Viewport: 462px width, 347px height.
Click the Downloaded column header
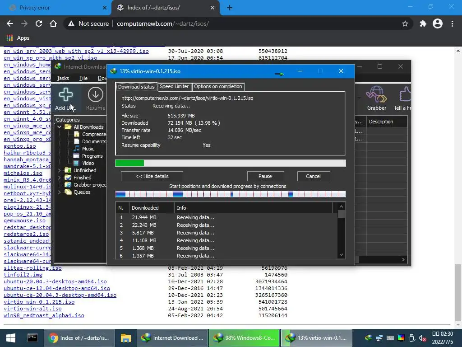click(152, 208)
